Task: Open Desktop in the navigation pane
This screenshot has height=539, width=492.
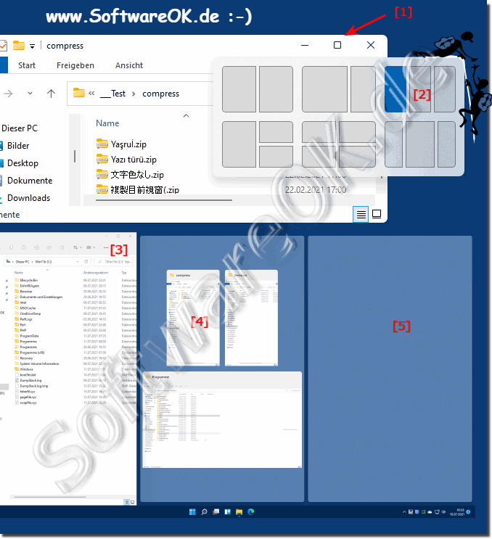Action: click(x=20, y=163)
